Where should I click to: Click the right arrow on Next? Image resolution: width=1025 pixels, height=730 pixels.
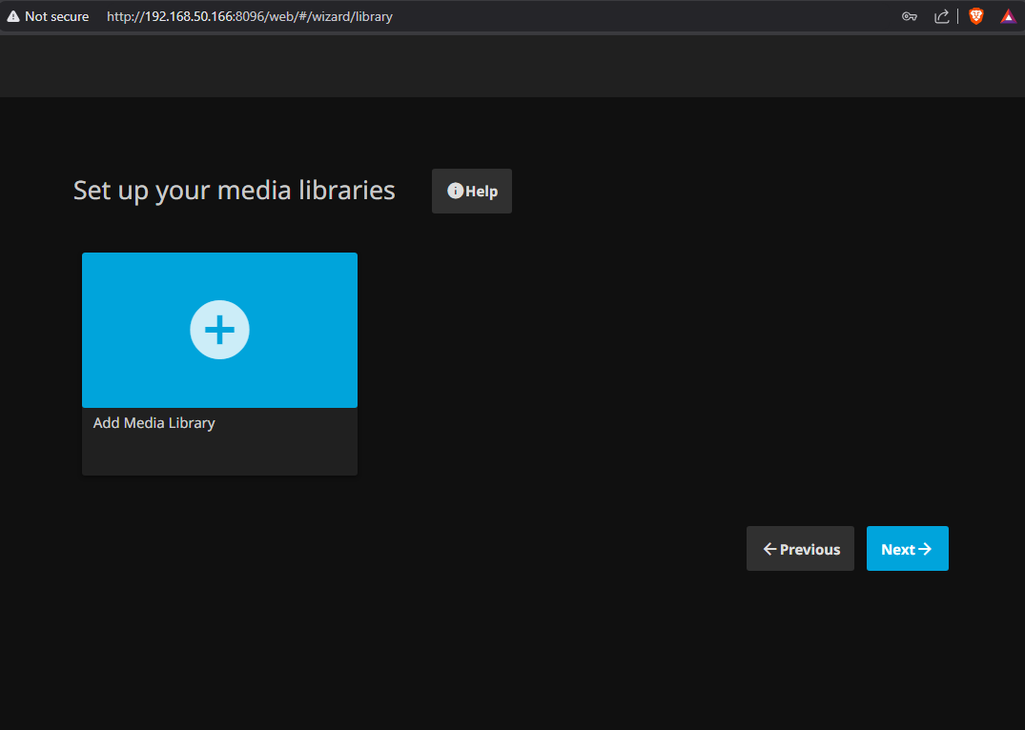coord(925,549)
